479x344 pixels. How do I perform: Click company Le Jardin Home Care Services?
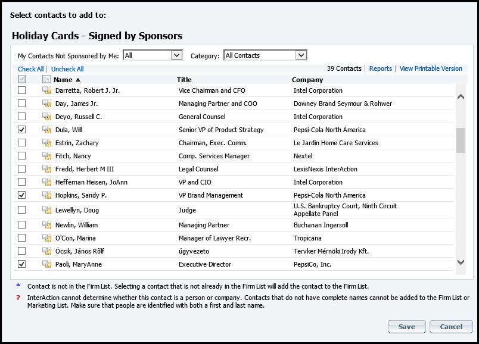click(336, 143)
